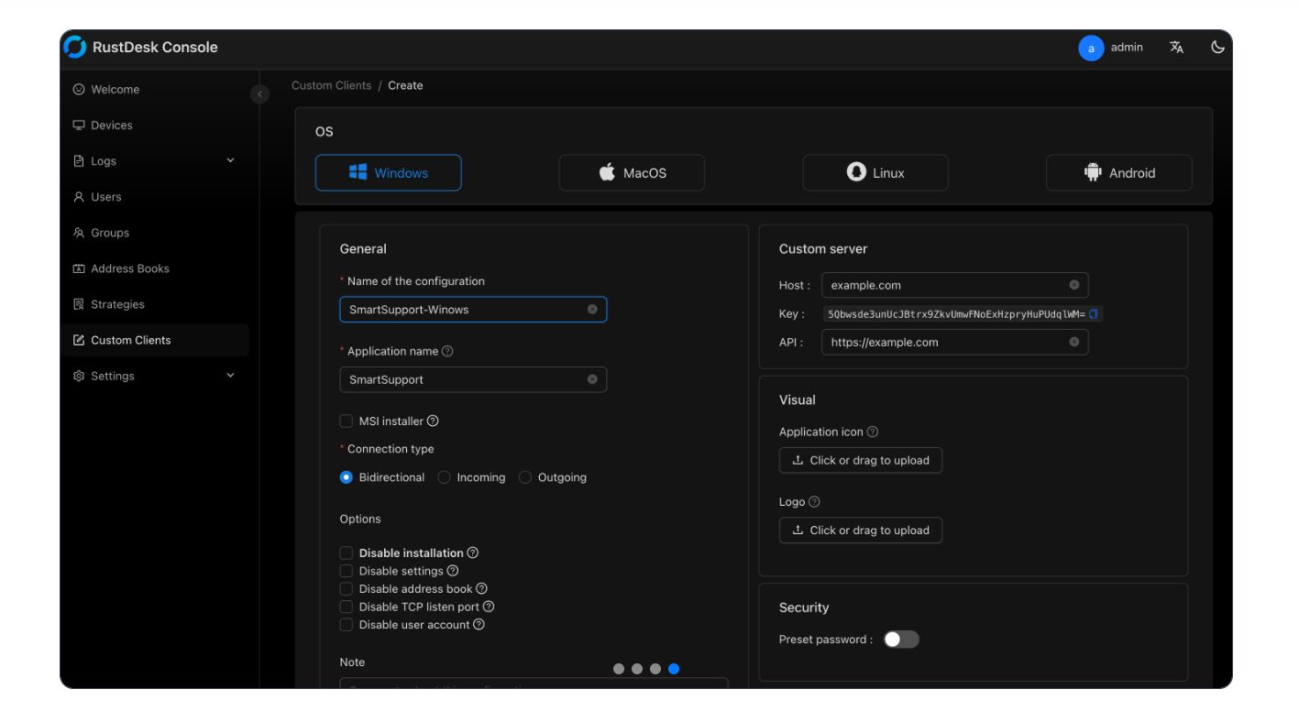Screen dimensions: 1299x722
Task: Show help for Application icon
Action: 873,432
